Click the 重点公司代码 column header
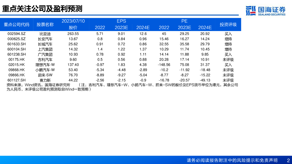The width and height of the screenshot is (292, 164). (x=17, y=24)
